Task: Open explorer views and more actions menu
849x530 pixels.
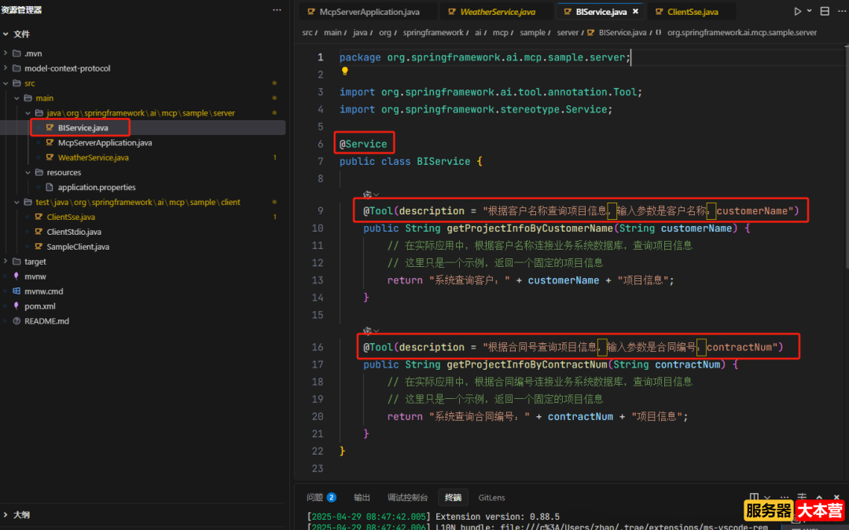Action: point(277,9)
